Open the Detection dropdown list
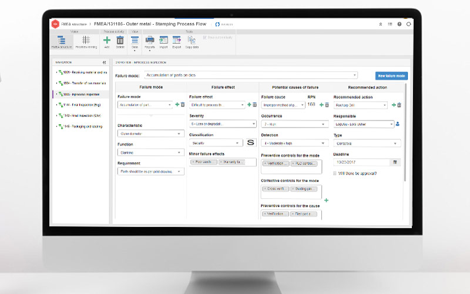The width and height of the screenshot is (470, 294). coord(294,143)
